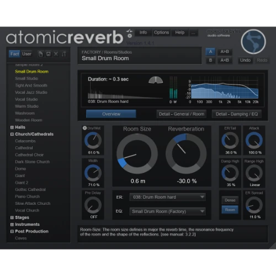Select Dark Stone Church preset

pyautogui.click(x=33, y=162)
